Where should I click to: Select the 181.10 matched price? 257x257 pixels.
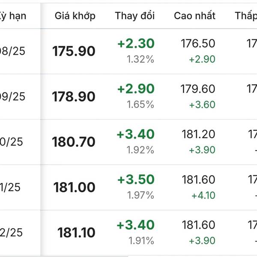click(x=76, y=233)
